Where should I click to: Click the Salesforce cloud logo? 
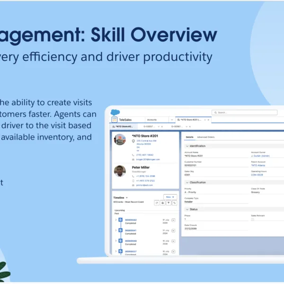click(115, 112)
